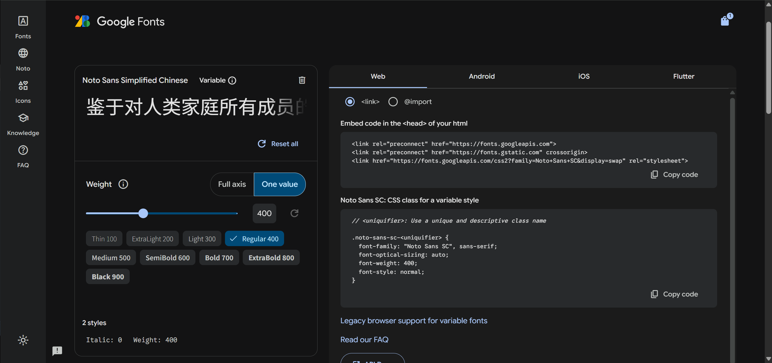Toggle light theme with the sun icon
The width and height of the screenshot is (772, 363).
(x=23, y=340)
